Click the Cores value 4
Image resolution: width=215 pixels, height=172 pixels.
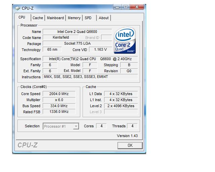tap(101, 126)
